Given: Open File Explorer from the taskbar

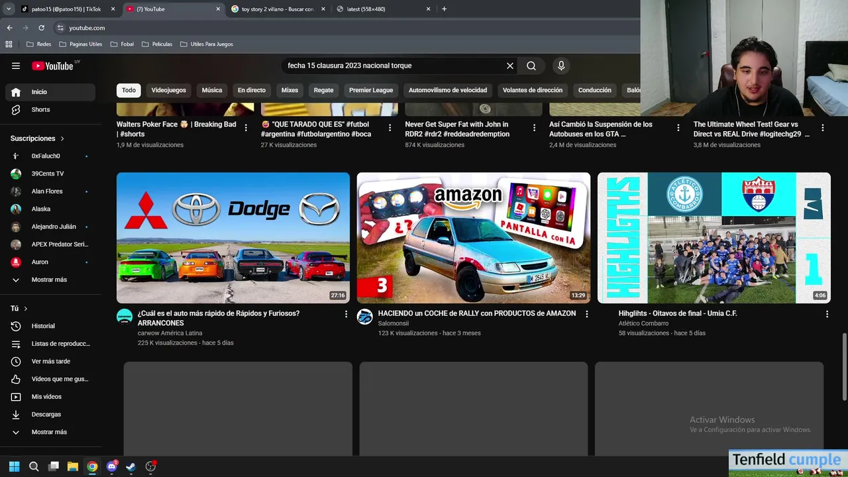Looking at the screenshot, I should click(73, 466).
